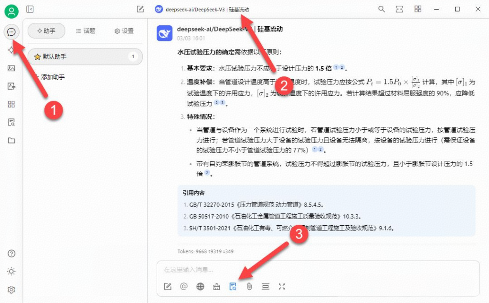
Task: Maximize the application window
Action: [x=457, y=9]
